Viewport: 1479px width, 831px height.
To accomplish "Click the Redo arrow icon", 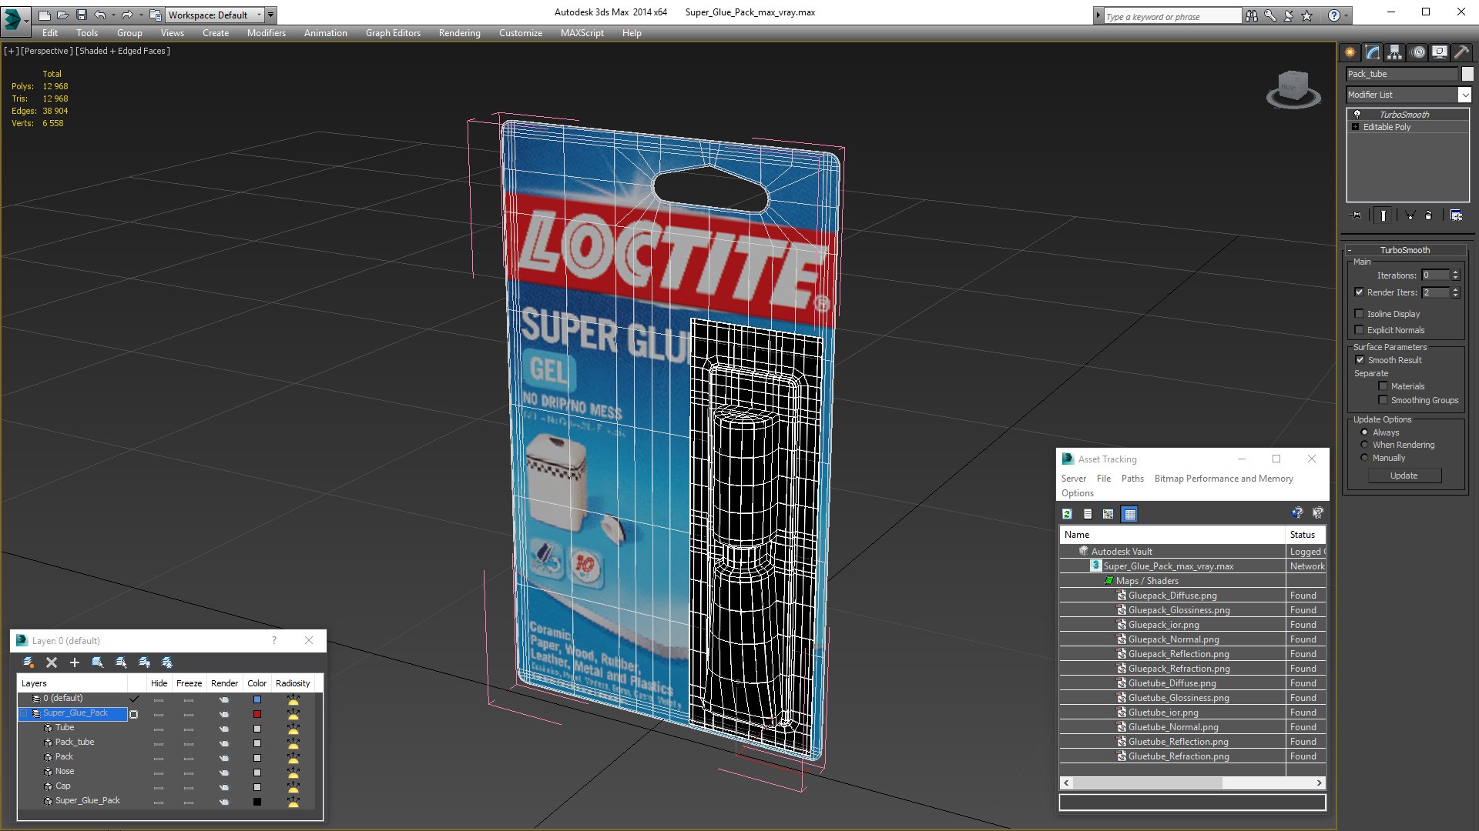I will coord(127,15).
